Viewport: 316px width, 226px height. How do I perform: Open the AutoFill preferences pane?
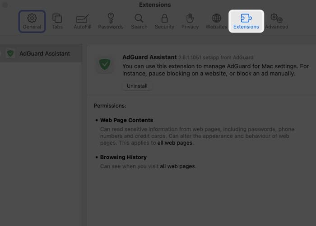[x=83, y=21]
